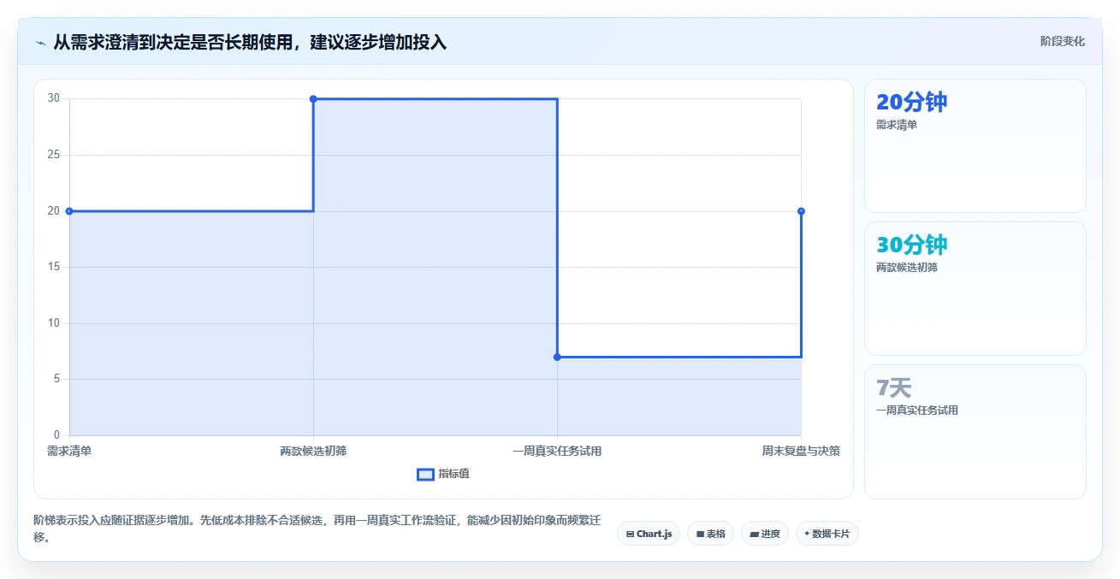Click the x-axis label 两款候选初筛
The height and width of the screenshot is (579, 1120).
(x=313, y=451)
